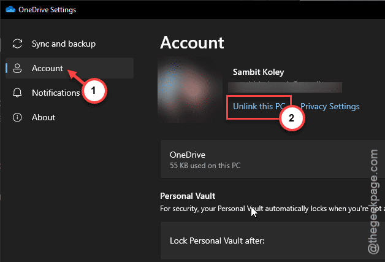The height and width of the screenshot is (262, 385).
Task: Click the Sambit Koley account name
Action: coord(258,72)
